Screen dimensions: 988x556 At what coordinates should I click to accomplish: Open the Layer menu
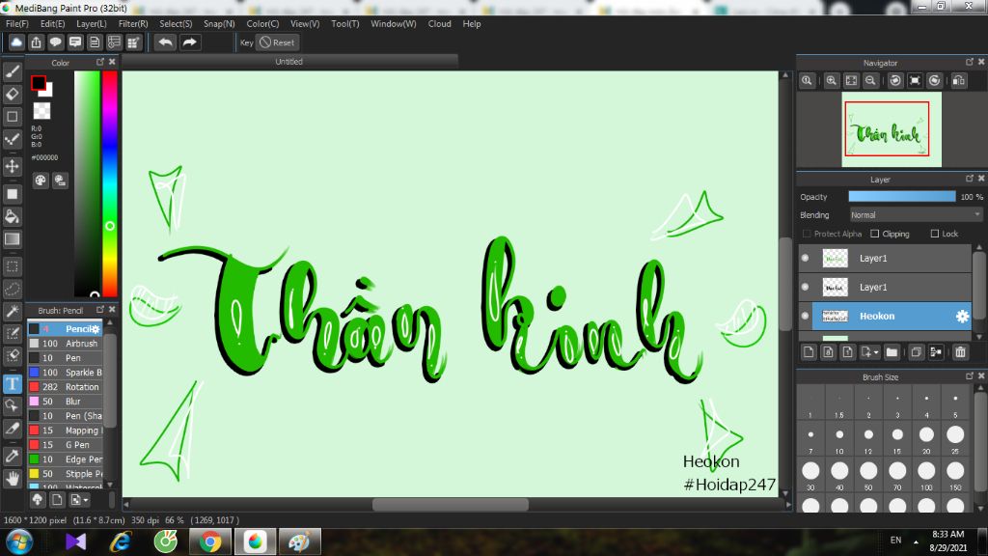coord(92,24)
